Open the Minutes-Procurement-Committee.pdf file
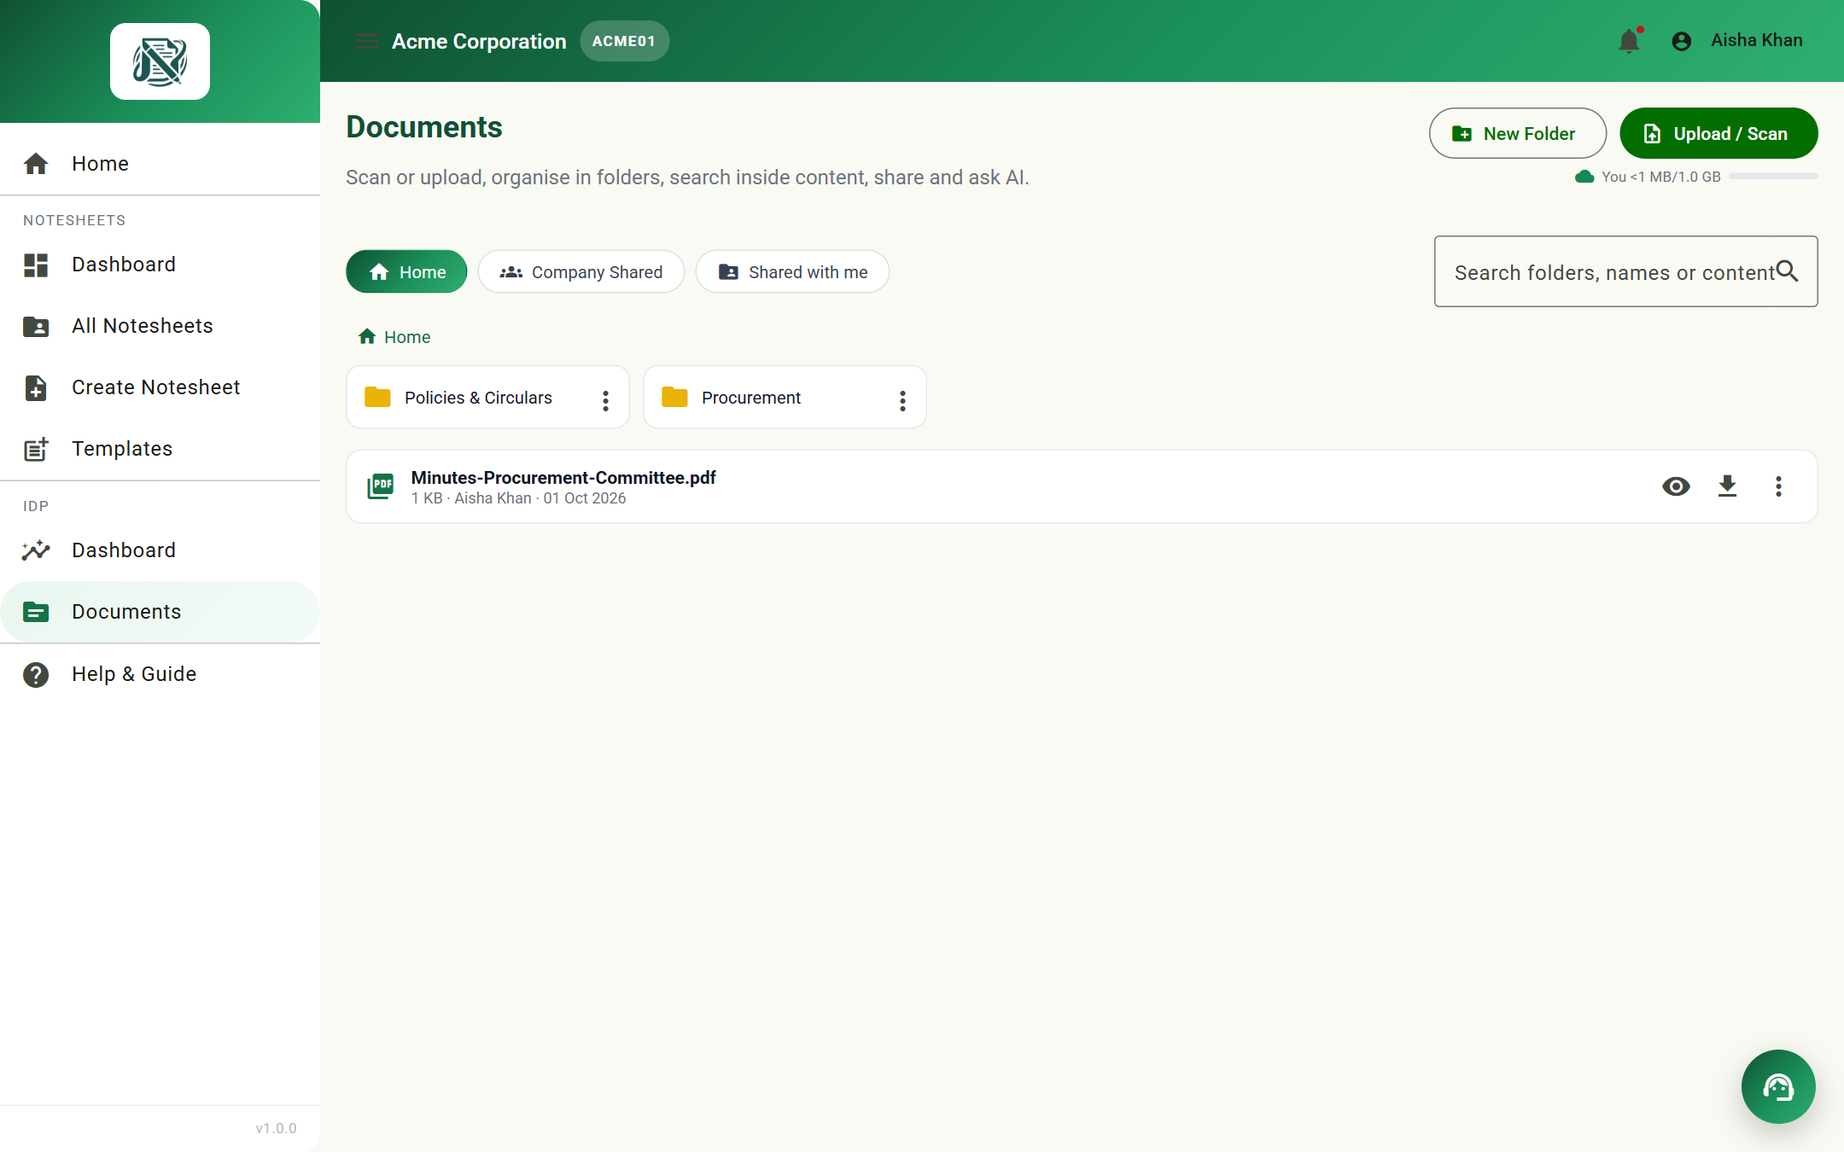Screen dimensions: 1844x1152 tap(1082, 486)
